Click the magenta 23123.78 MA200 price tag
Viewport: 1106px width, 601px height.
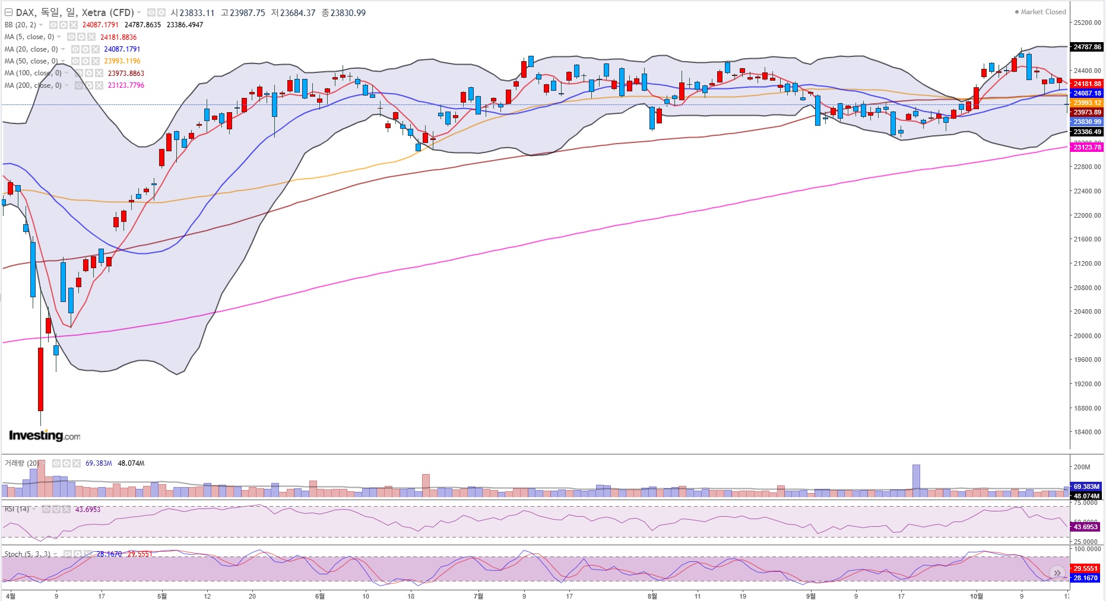(x=1087, y=147)
